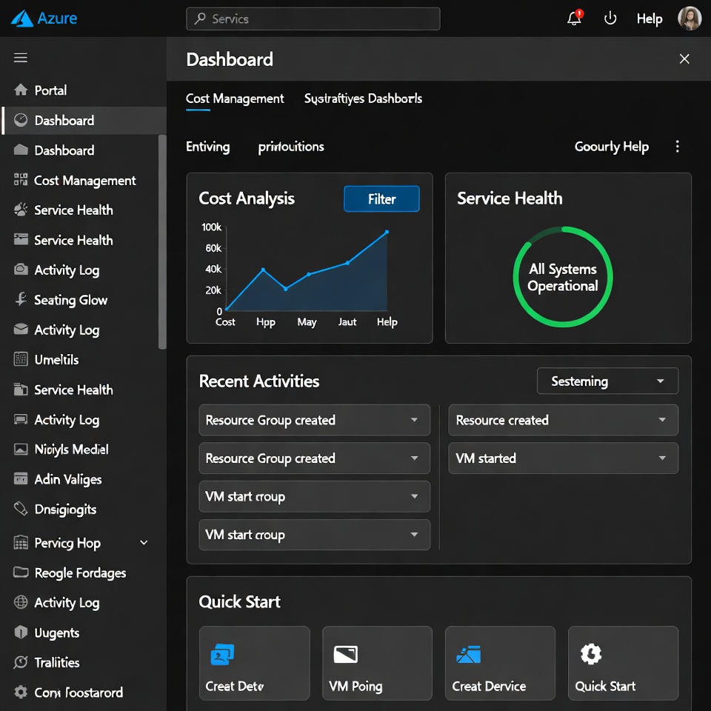This screenshot has width=711, height=711.
Task: Open the three-dot more options menu
Action: point(677,147)
